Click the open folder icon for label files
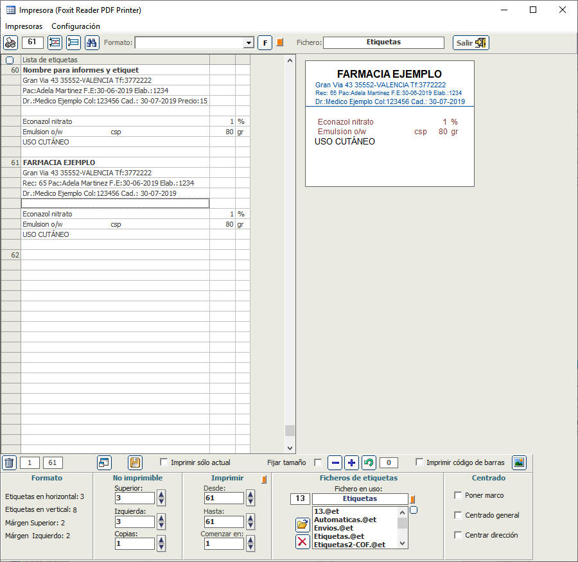Image resolution: width=578 pixels, height=562 pixels. click(302, 524)
